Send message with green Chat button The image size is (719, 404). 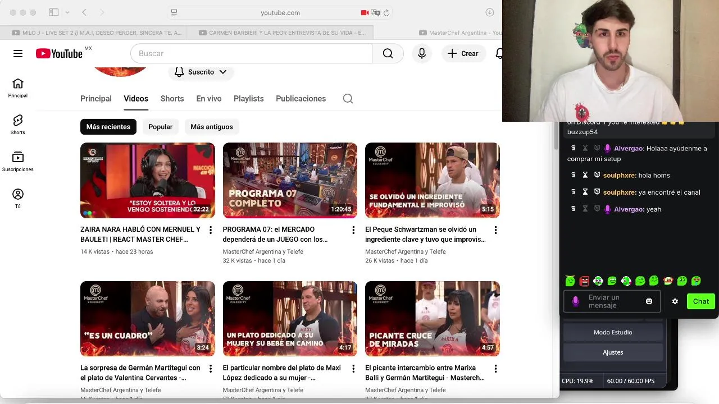coord(700,301)
